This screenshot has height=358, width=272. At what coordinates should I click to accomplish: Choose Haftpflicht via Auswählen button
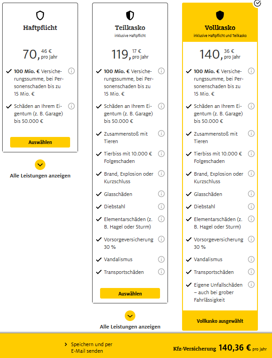pyautogui.click(x=40, y=142)
